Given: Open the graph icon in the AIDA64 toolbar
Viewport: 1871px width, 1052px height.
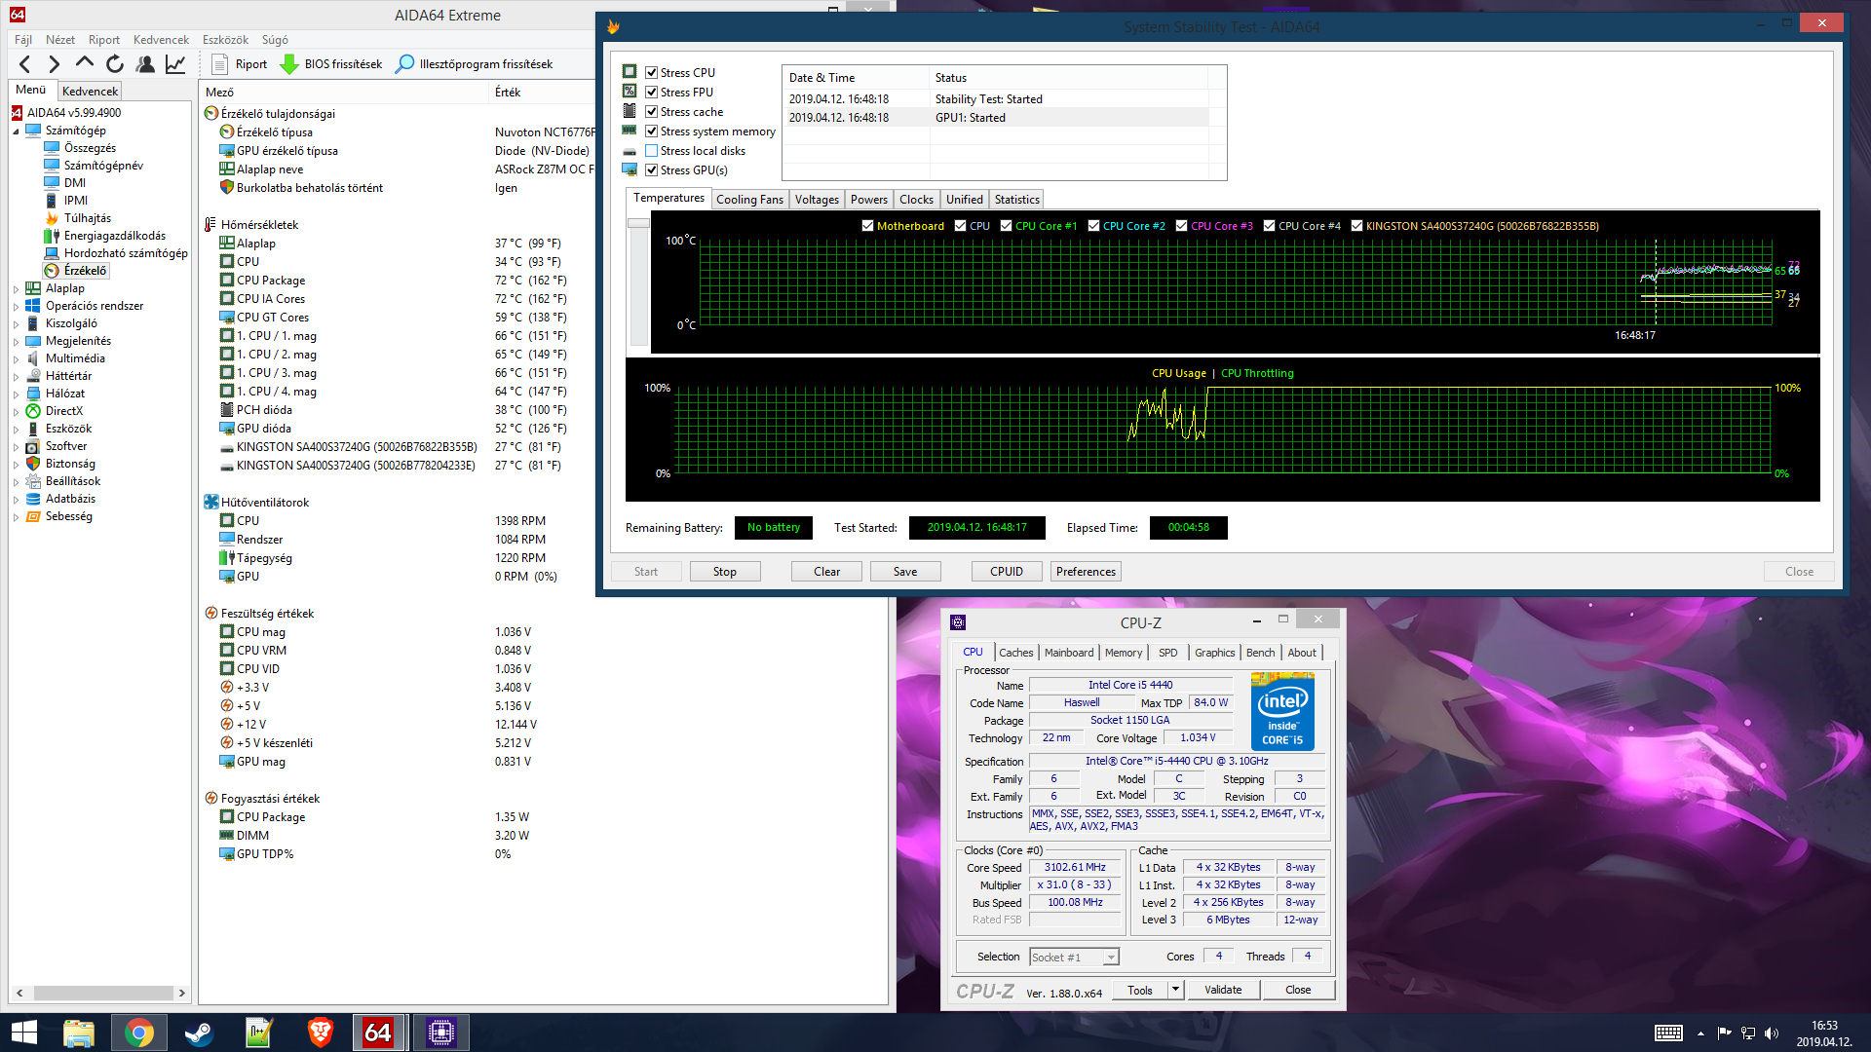Looking at the screenshot, I should point(175,64).
